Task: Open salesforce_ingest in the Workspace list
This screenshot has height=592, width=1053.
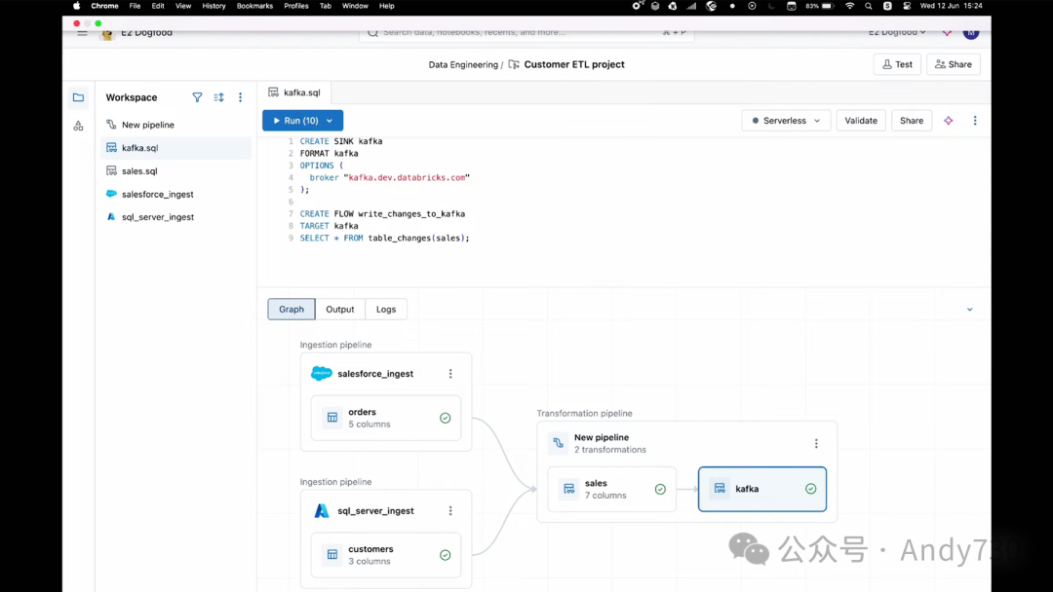Action: [x=175, y=194]
